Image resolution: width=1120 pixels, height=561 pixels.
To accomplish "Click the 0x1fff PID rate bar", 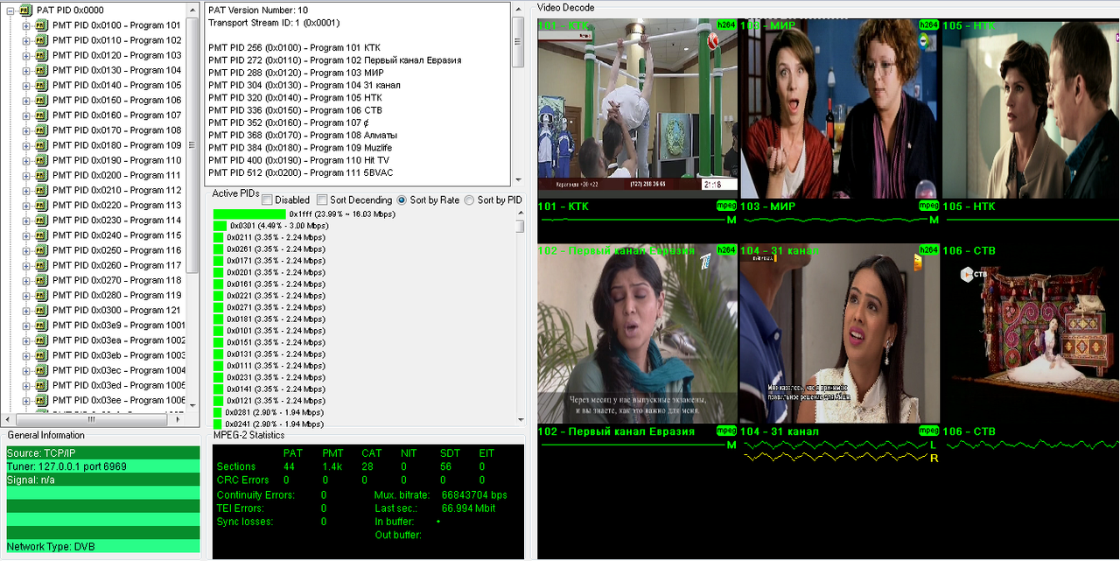I will 249,214.
